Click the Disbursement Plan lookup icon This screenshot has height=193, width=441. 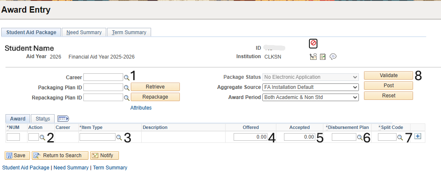(x=360, y=137)
